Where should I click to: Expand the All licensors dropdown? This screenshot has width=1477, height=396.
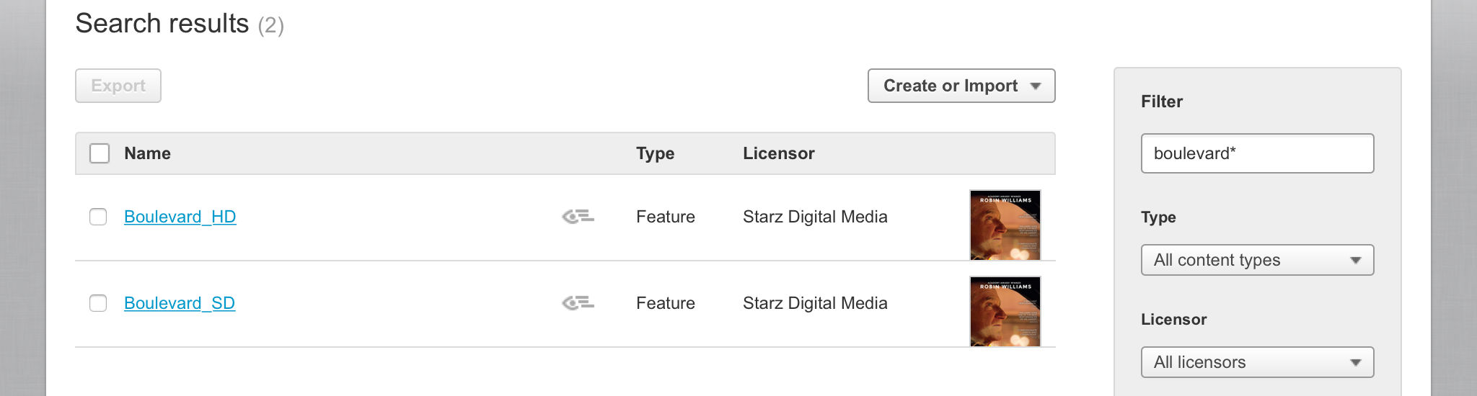coord(1256,362)
